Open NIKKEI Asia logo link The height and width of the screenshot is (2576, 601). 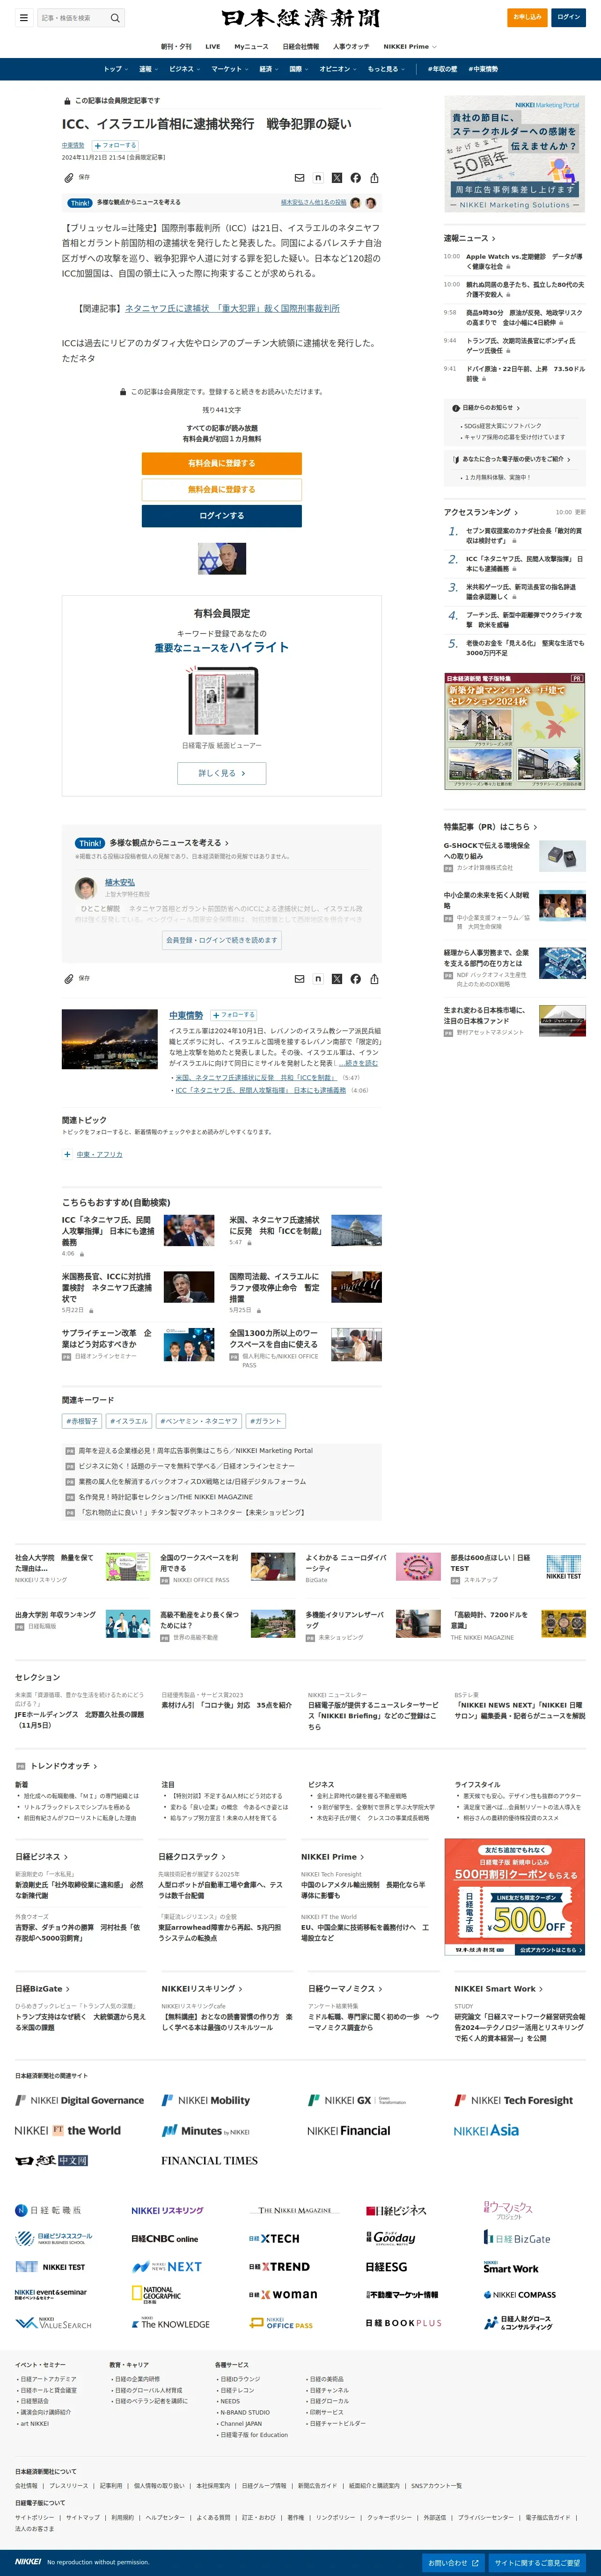[486, 2130]
